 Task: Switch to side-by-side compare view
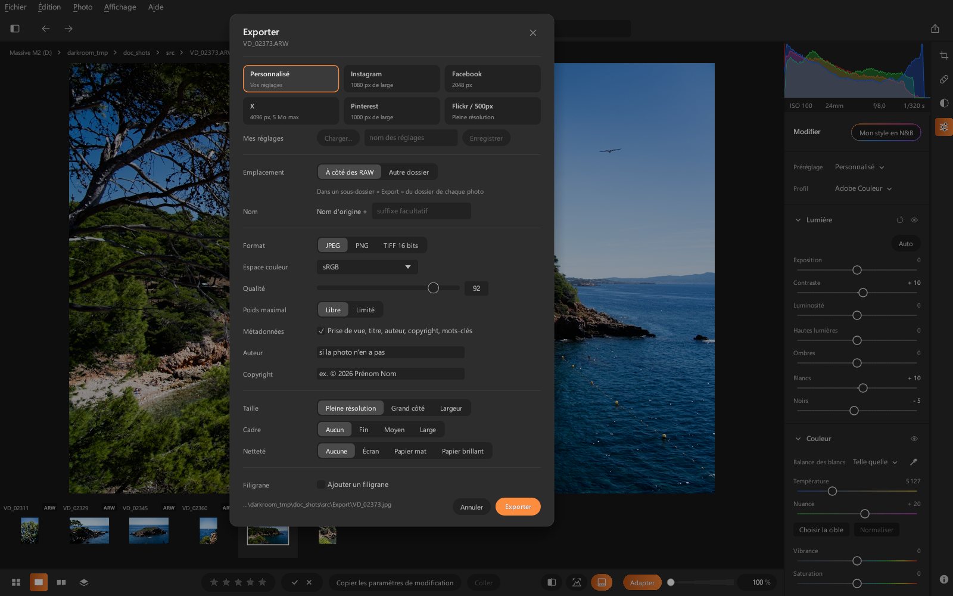point(61,582)
